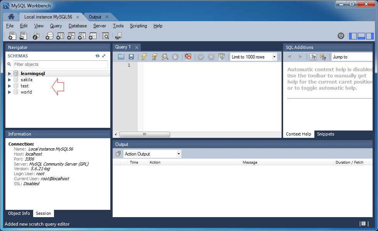Viewport: 378px width, 231px height.
Task: Open the object inspector icon
Action: coord(36,36)
